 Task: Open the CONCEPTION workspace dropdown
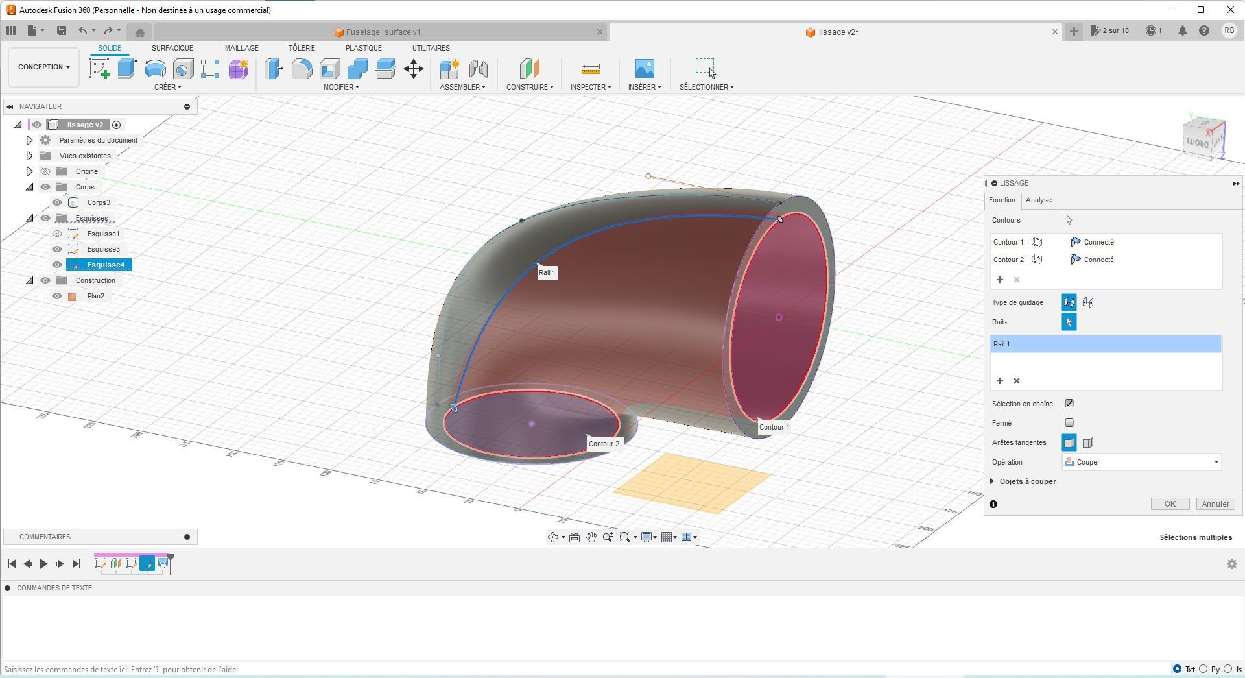pos(43,67)
